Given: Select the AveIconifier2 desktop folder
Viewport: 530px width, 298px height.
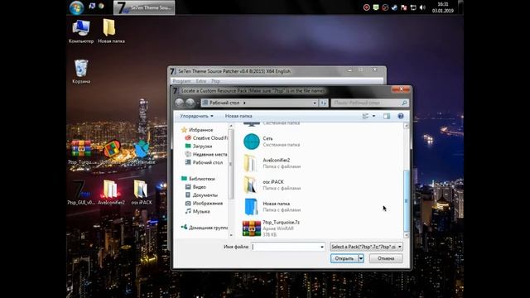Looking at the screenshot, I should click(x=111, y=193).
